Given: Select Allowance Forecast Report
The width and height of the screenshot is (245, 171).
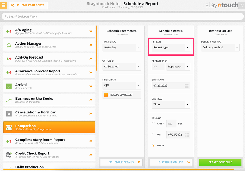Looking at the screenshot, I should coord(49,72).
